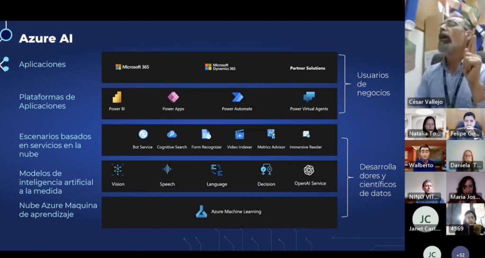485x258 pixels.
Task: Click the OpenAI Service logo
Action: click(309, 170)
